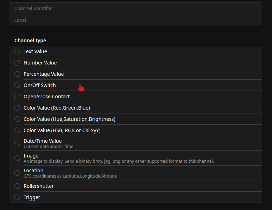Click the 'Trigger' label text
272x210 pixels.
32,197
